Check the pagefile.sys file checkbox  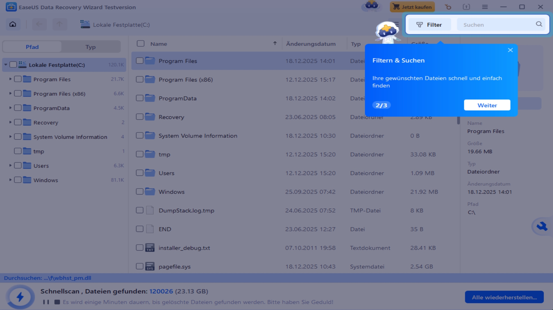[x=140, y=266]
